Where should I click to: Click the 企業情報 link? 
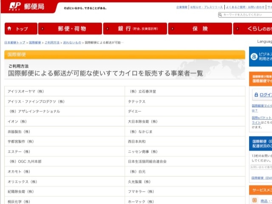coord(182,7)
